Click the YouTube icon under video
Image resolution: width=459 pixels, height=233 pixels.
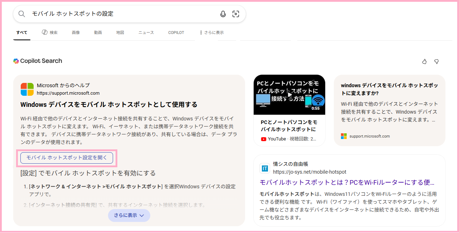[264, 139]
